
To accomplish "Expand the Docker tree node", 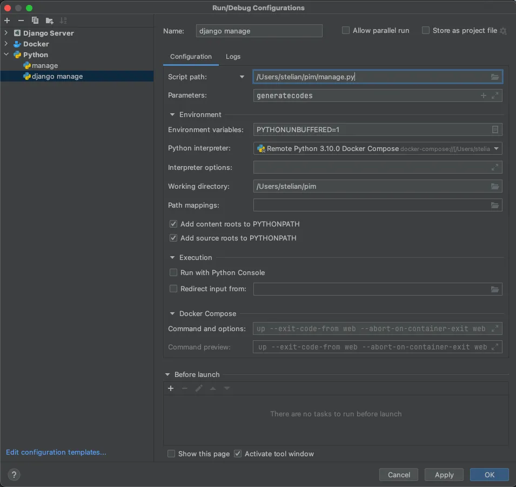I will click(6, 44).
